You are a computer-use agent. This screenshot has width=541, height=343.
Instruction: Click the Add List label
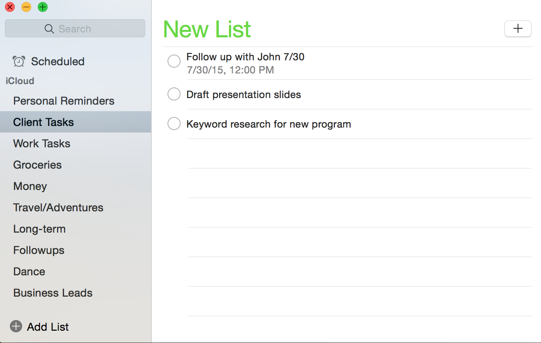48,327
